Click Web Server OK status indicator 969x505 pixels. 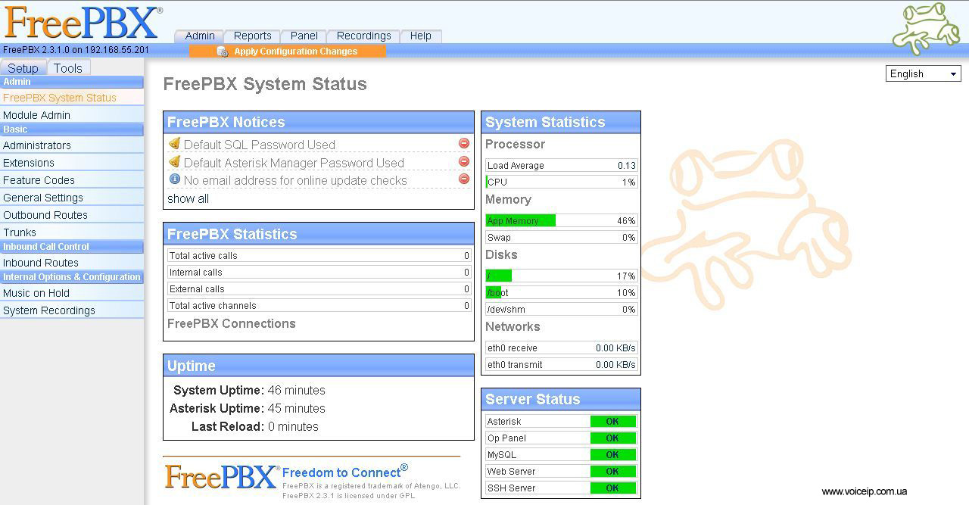click(x=612, y=472)
